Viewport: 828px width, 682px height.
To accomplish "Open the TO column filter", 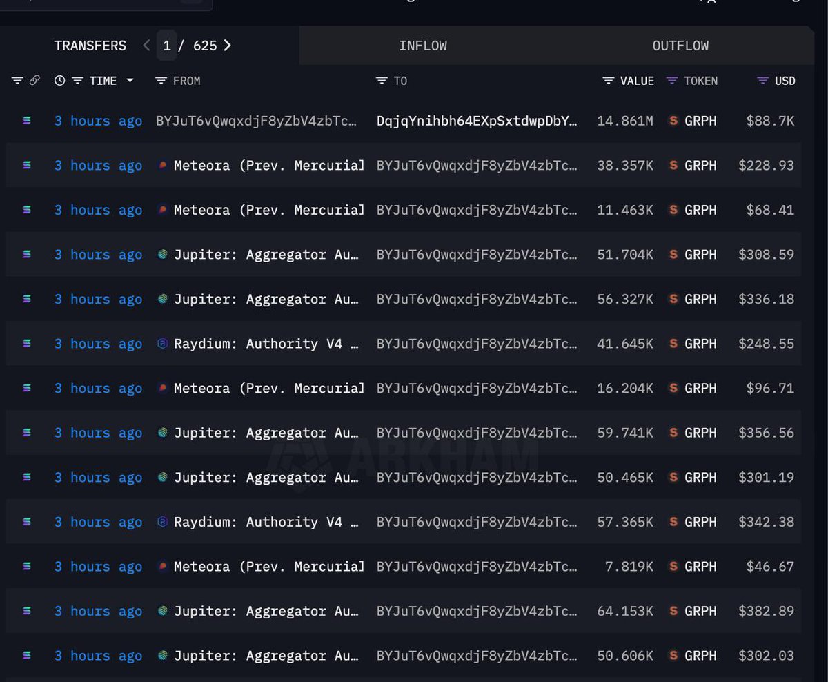I will pyautogui.click(x=382, y=81).
